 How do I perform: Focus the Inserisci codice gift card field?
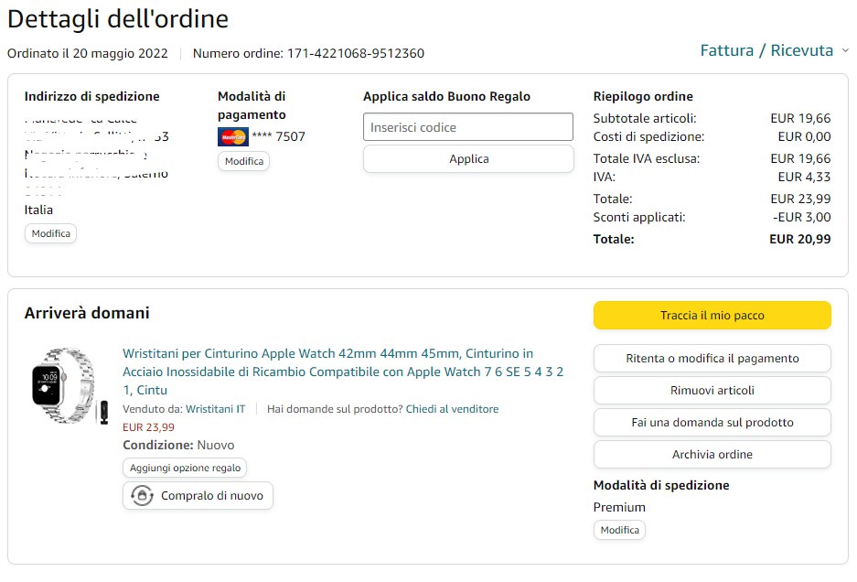[x=468, y=127]
